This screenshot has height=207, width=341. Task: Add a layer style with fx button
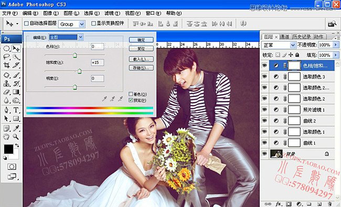(x=278, y=204)
